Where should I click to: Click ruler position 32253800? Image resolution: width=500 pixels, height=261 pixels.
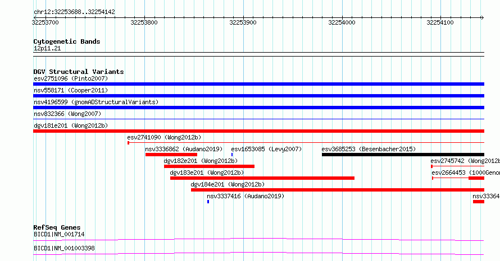click(x=144, y=22)
